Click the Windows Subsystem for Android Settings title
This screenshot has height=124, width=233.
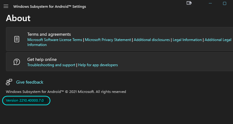[50, 7]
